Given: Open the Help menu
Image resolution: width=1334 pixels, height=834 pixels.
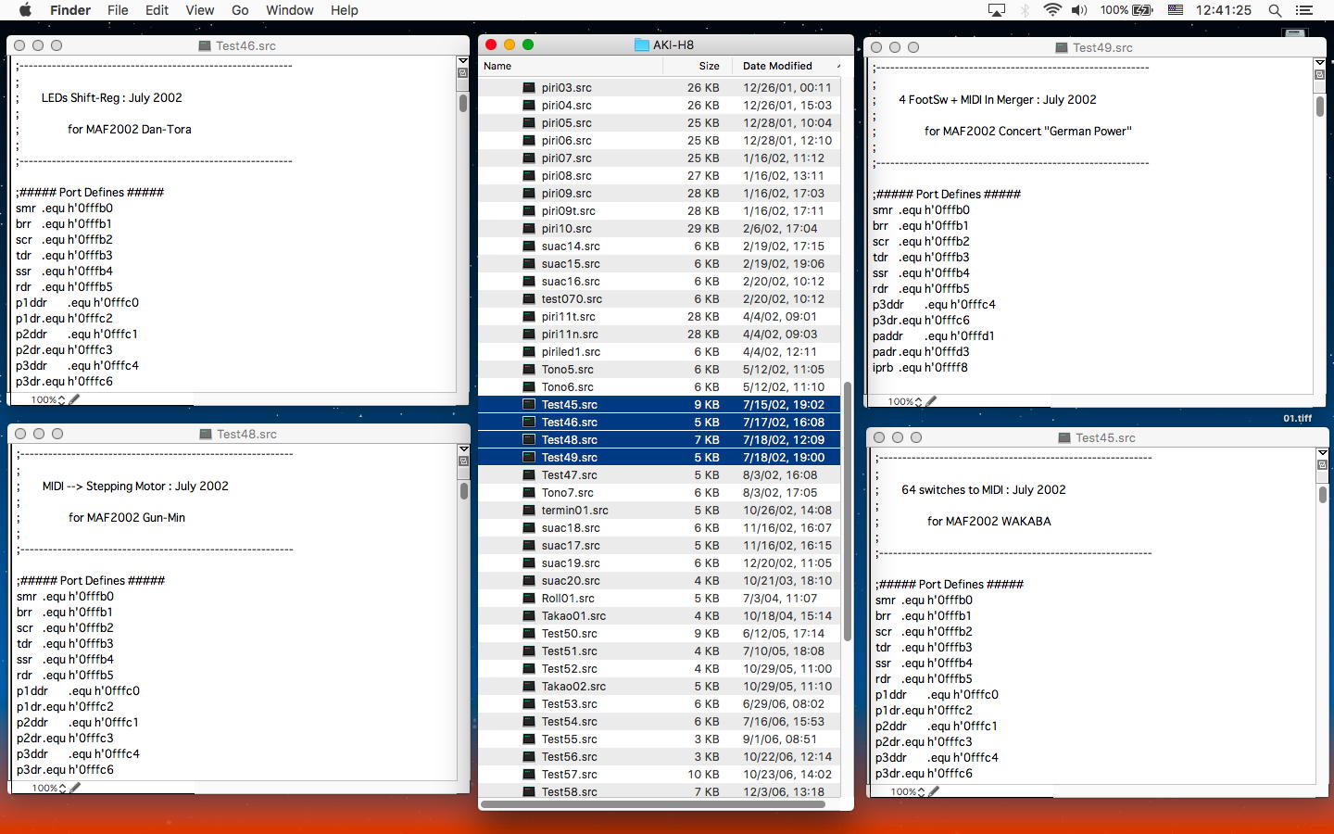Looking at the screenshot, I should click(x=345, y=10).
